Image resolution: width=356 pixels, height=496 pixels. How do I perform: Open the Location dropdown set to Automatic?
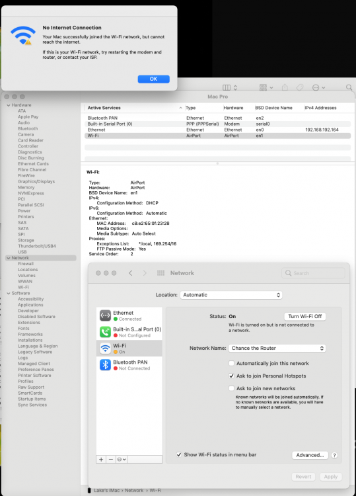[231, 295]
